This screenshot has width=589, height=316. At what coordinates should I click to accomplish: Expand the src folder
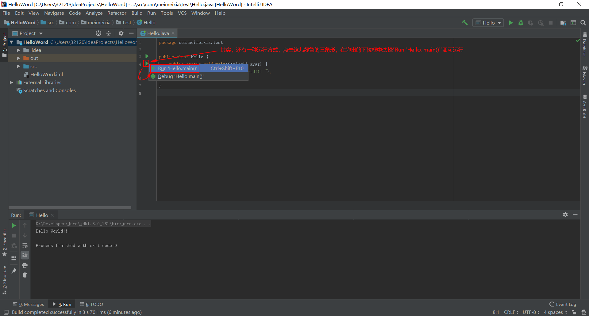point(18,66)
